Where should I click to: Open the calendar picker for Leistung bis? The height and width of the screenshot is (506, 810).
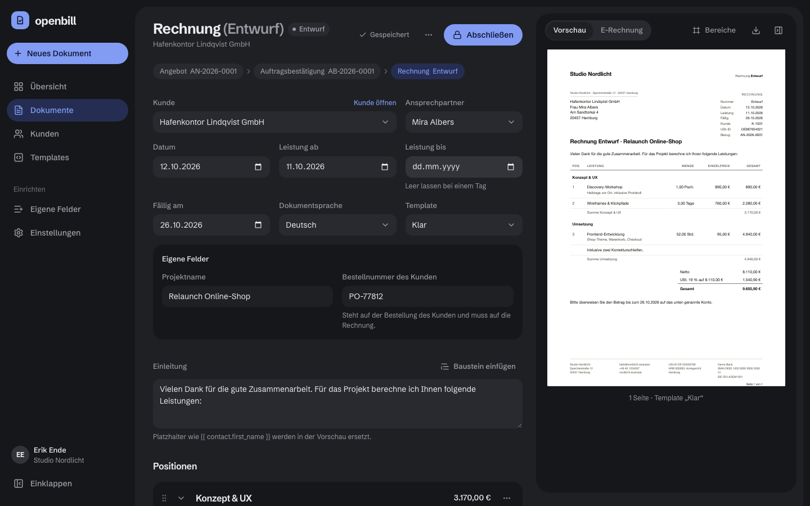coord(511,167)
